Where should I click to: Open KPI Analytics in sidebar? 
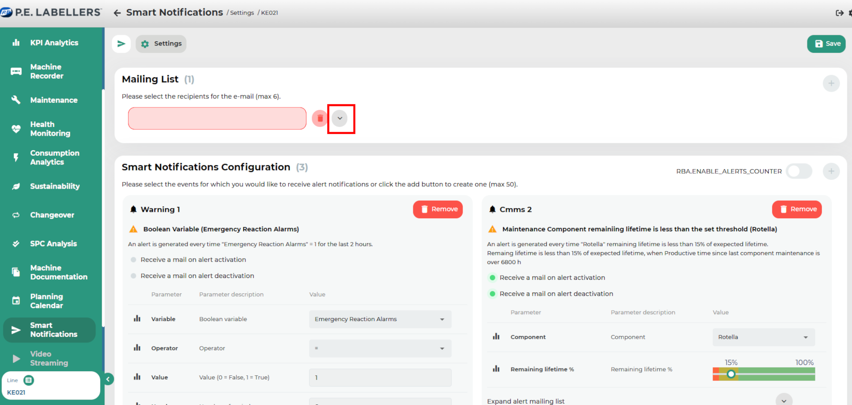[54, 43]
